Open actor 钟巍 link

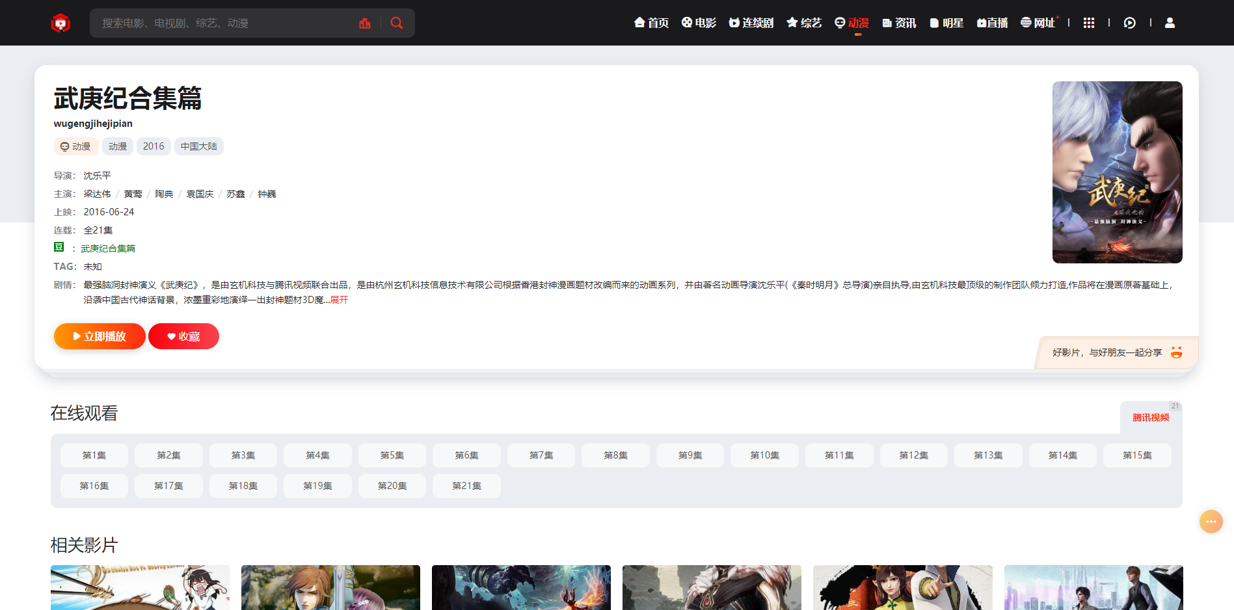267,194
